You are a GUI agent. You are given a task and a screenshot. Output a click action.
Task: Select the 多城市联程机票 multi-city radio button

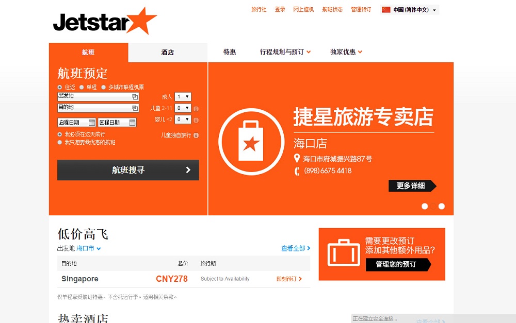[103, 88]
